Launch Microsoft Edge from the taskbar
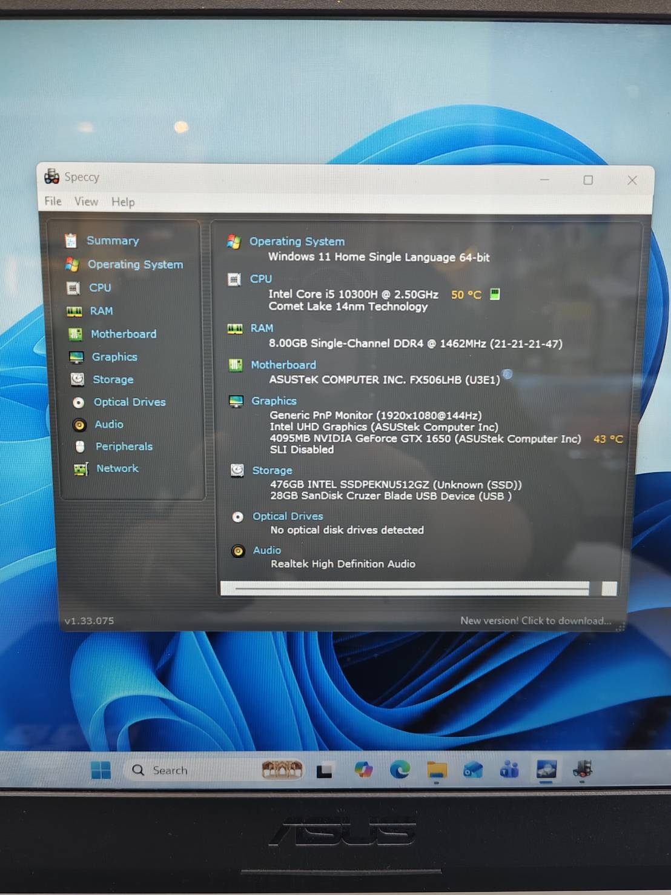The width and height of the screenshot is (671, 895). pos(400,770)
